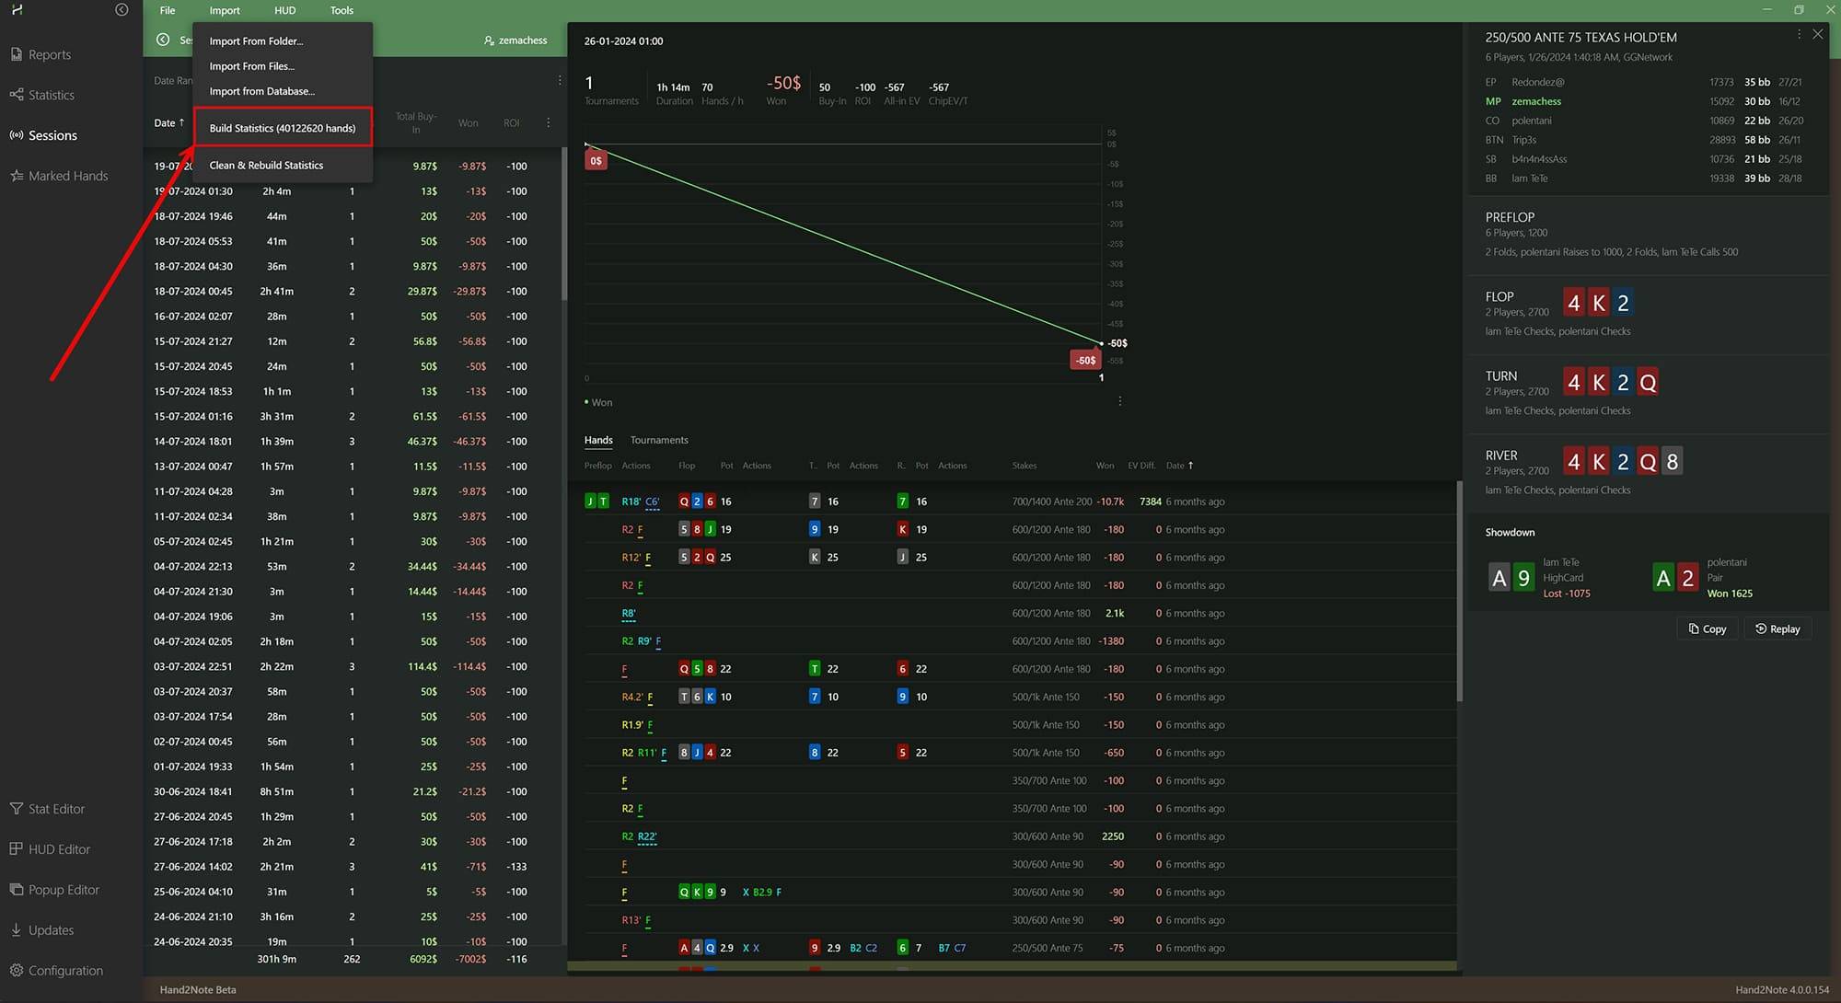Replay the selected hand
1841x1003 pixels.
[1777, 628]
